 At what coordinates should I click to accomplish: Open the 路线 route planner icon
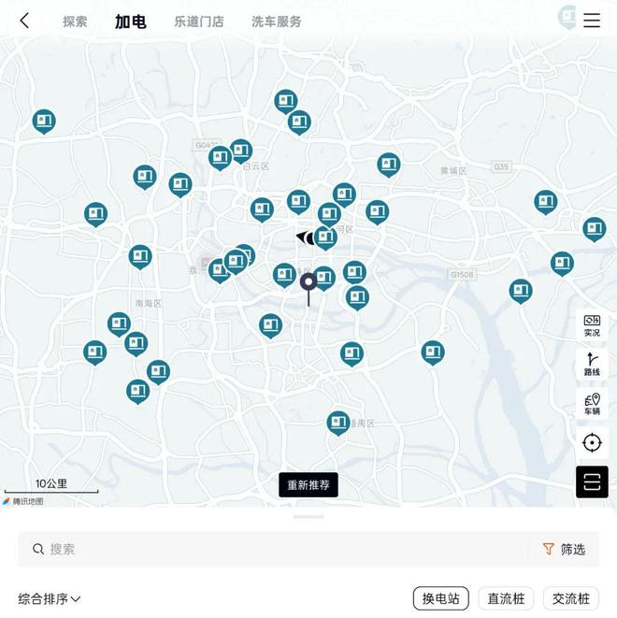592,365
